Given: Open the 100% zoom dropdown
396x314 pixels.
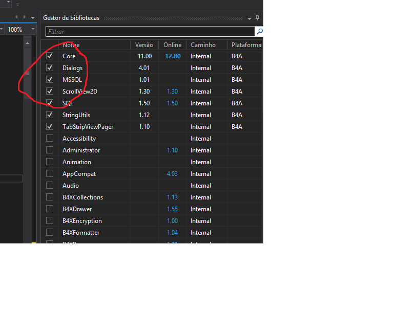Looking at the screenshot, I should coord(33,29).
